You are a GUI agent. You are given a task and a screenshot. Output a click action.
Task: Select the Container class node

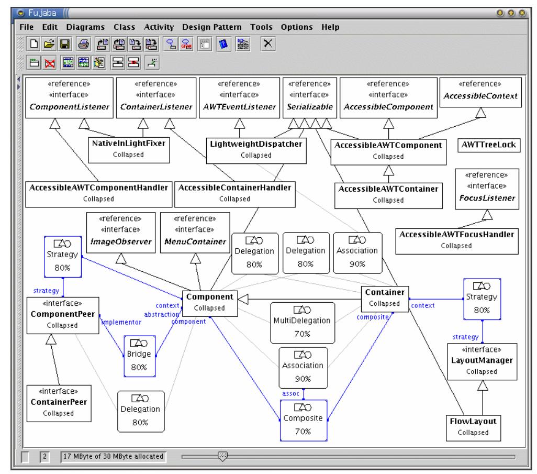tap(385, 299)
